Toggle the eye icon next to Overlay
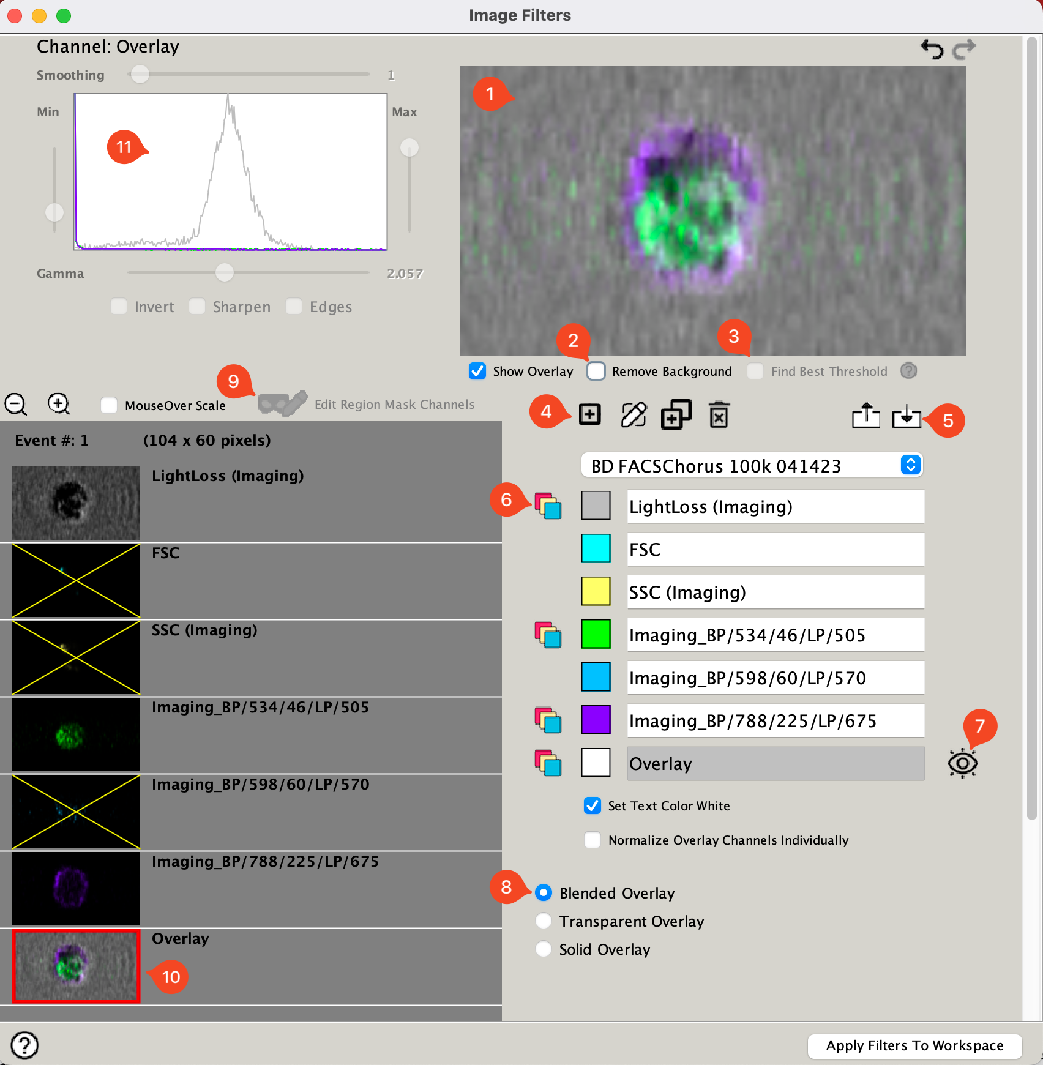 [962, 763]
